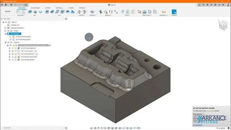Open the 3D group dropdown arrow
Image resolution: width=231 pixels, height=130 pixels.
59,15
